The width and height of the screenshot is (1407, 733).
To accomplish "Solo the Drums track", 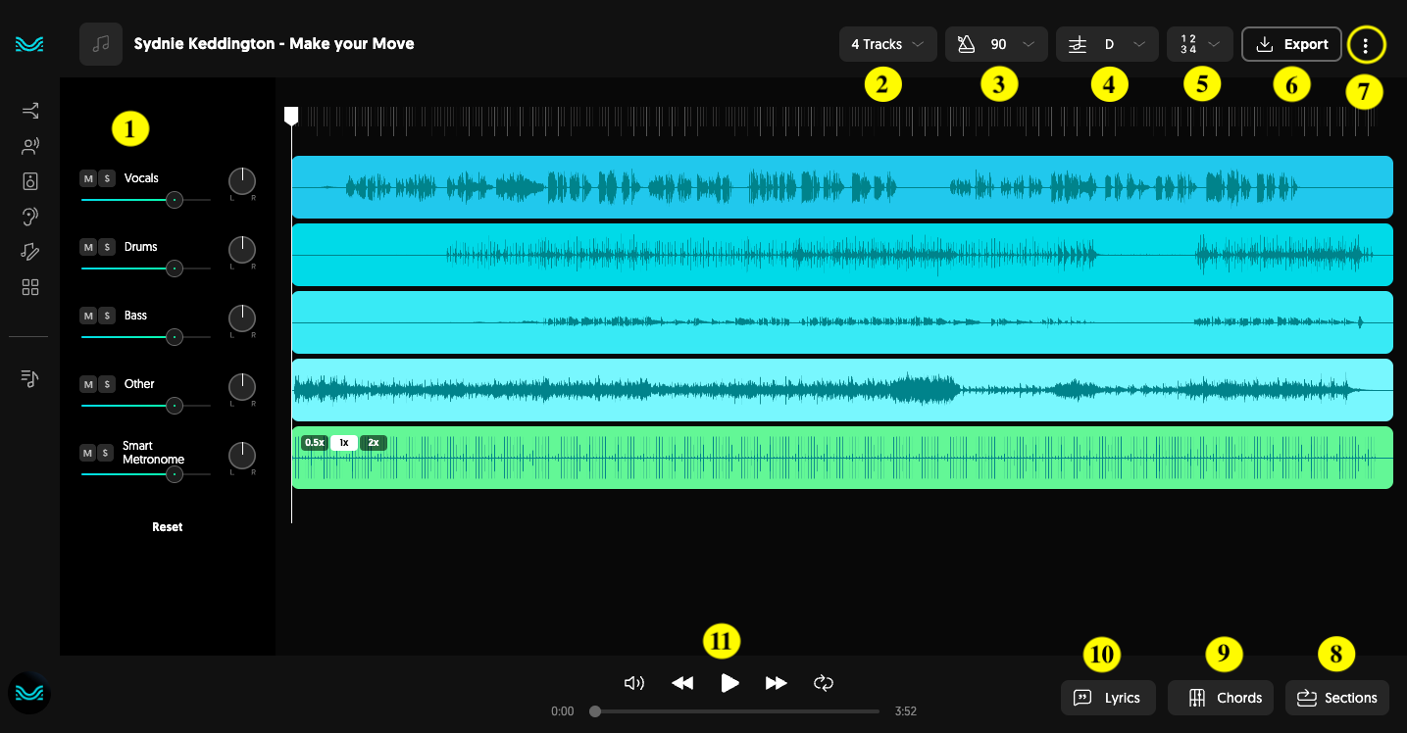I will tap(106, 246).
